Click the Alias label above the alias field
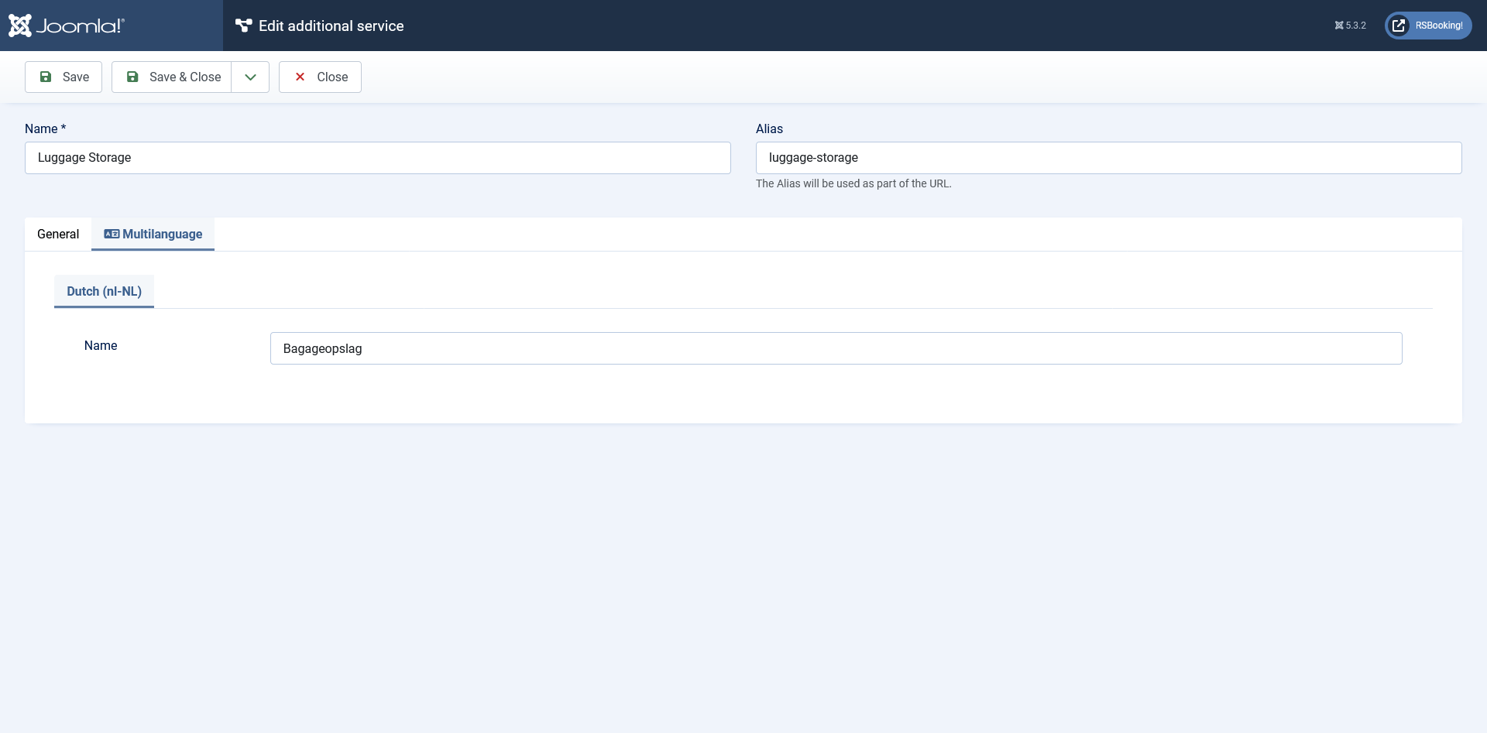 (769, 128)
